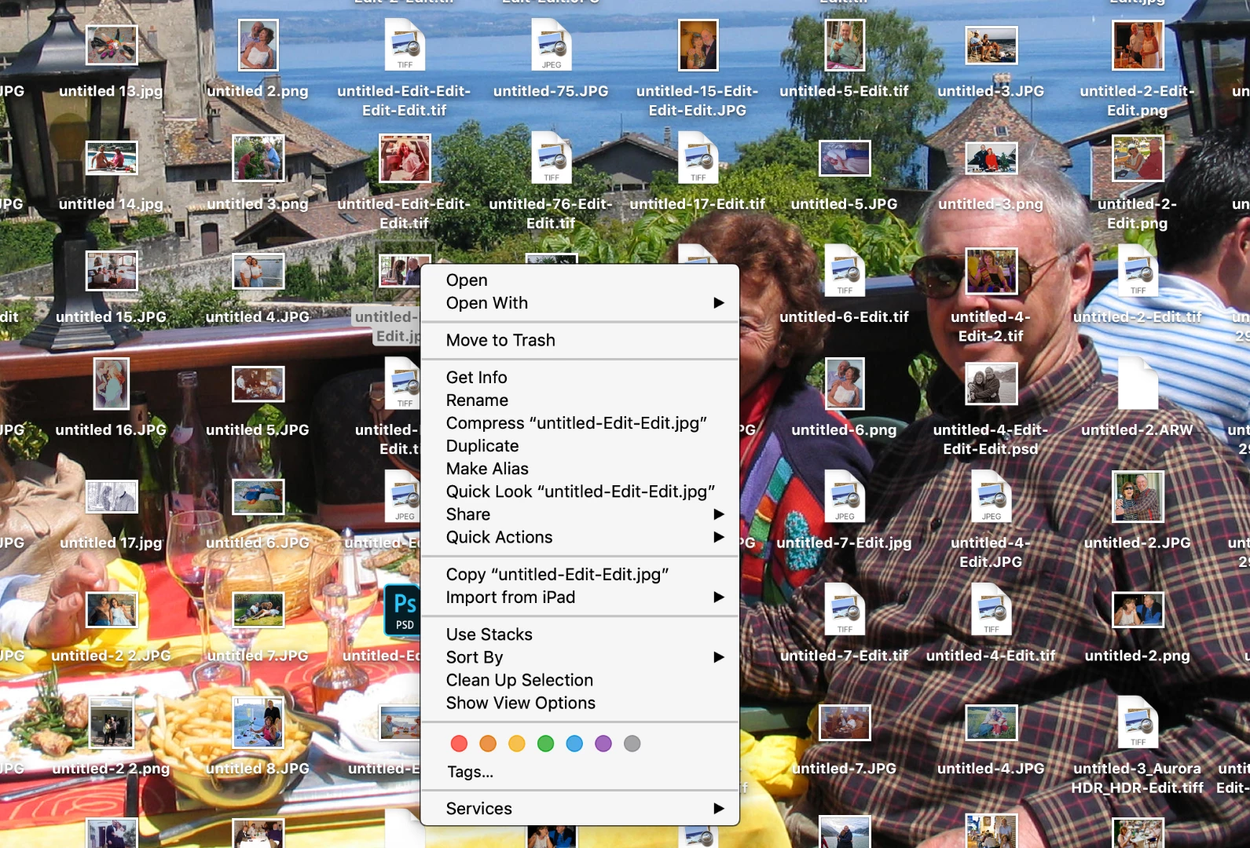
Task: Apply the gray tag color
Action: pos(632,744)
